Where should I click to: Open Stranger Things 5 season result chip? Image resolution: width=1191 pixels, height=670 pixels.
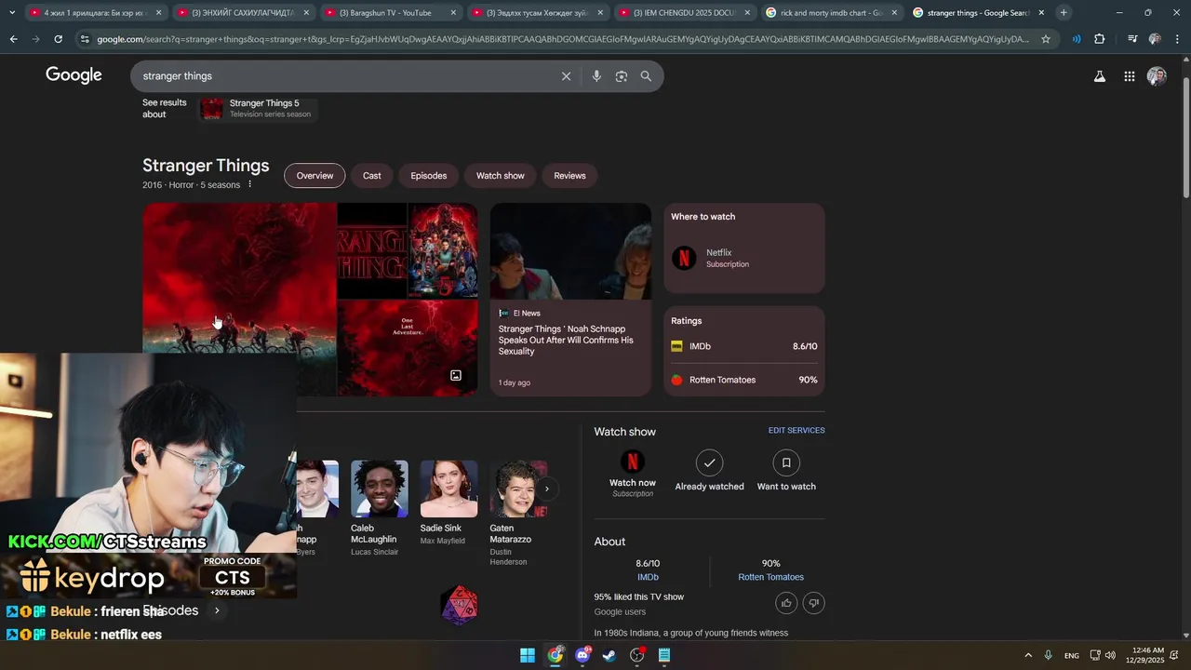point(258,109)
